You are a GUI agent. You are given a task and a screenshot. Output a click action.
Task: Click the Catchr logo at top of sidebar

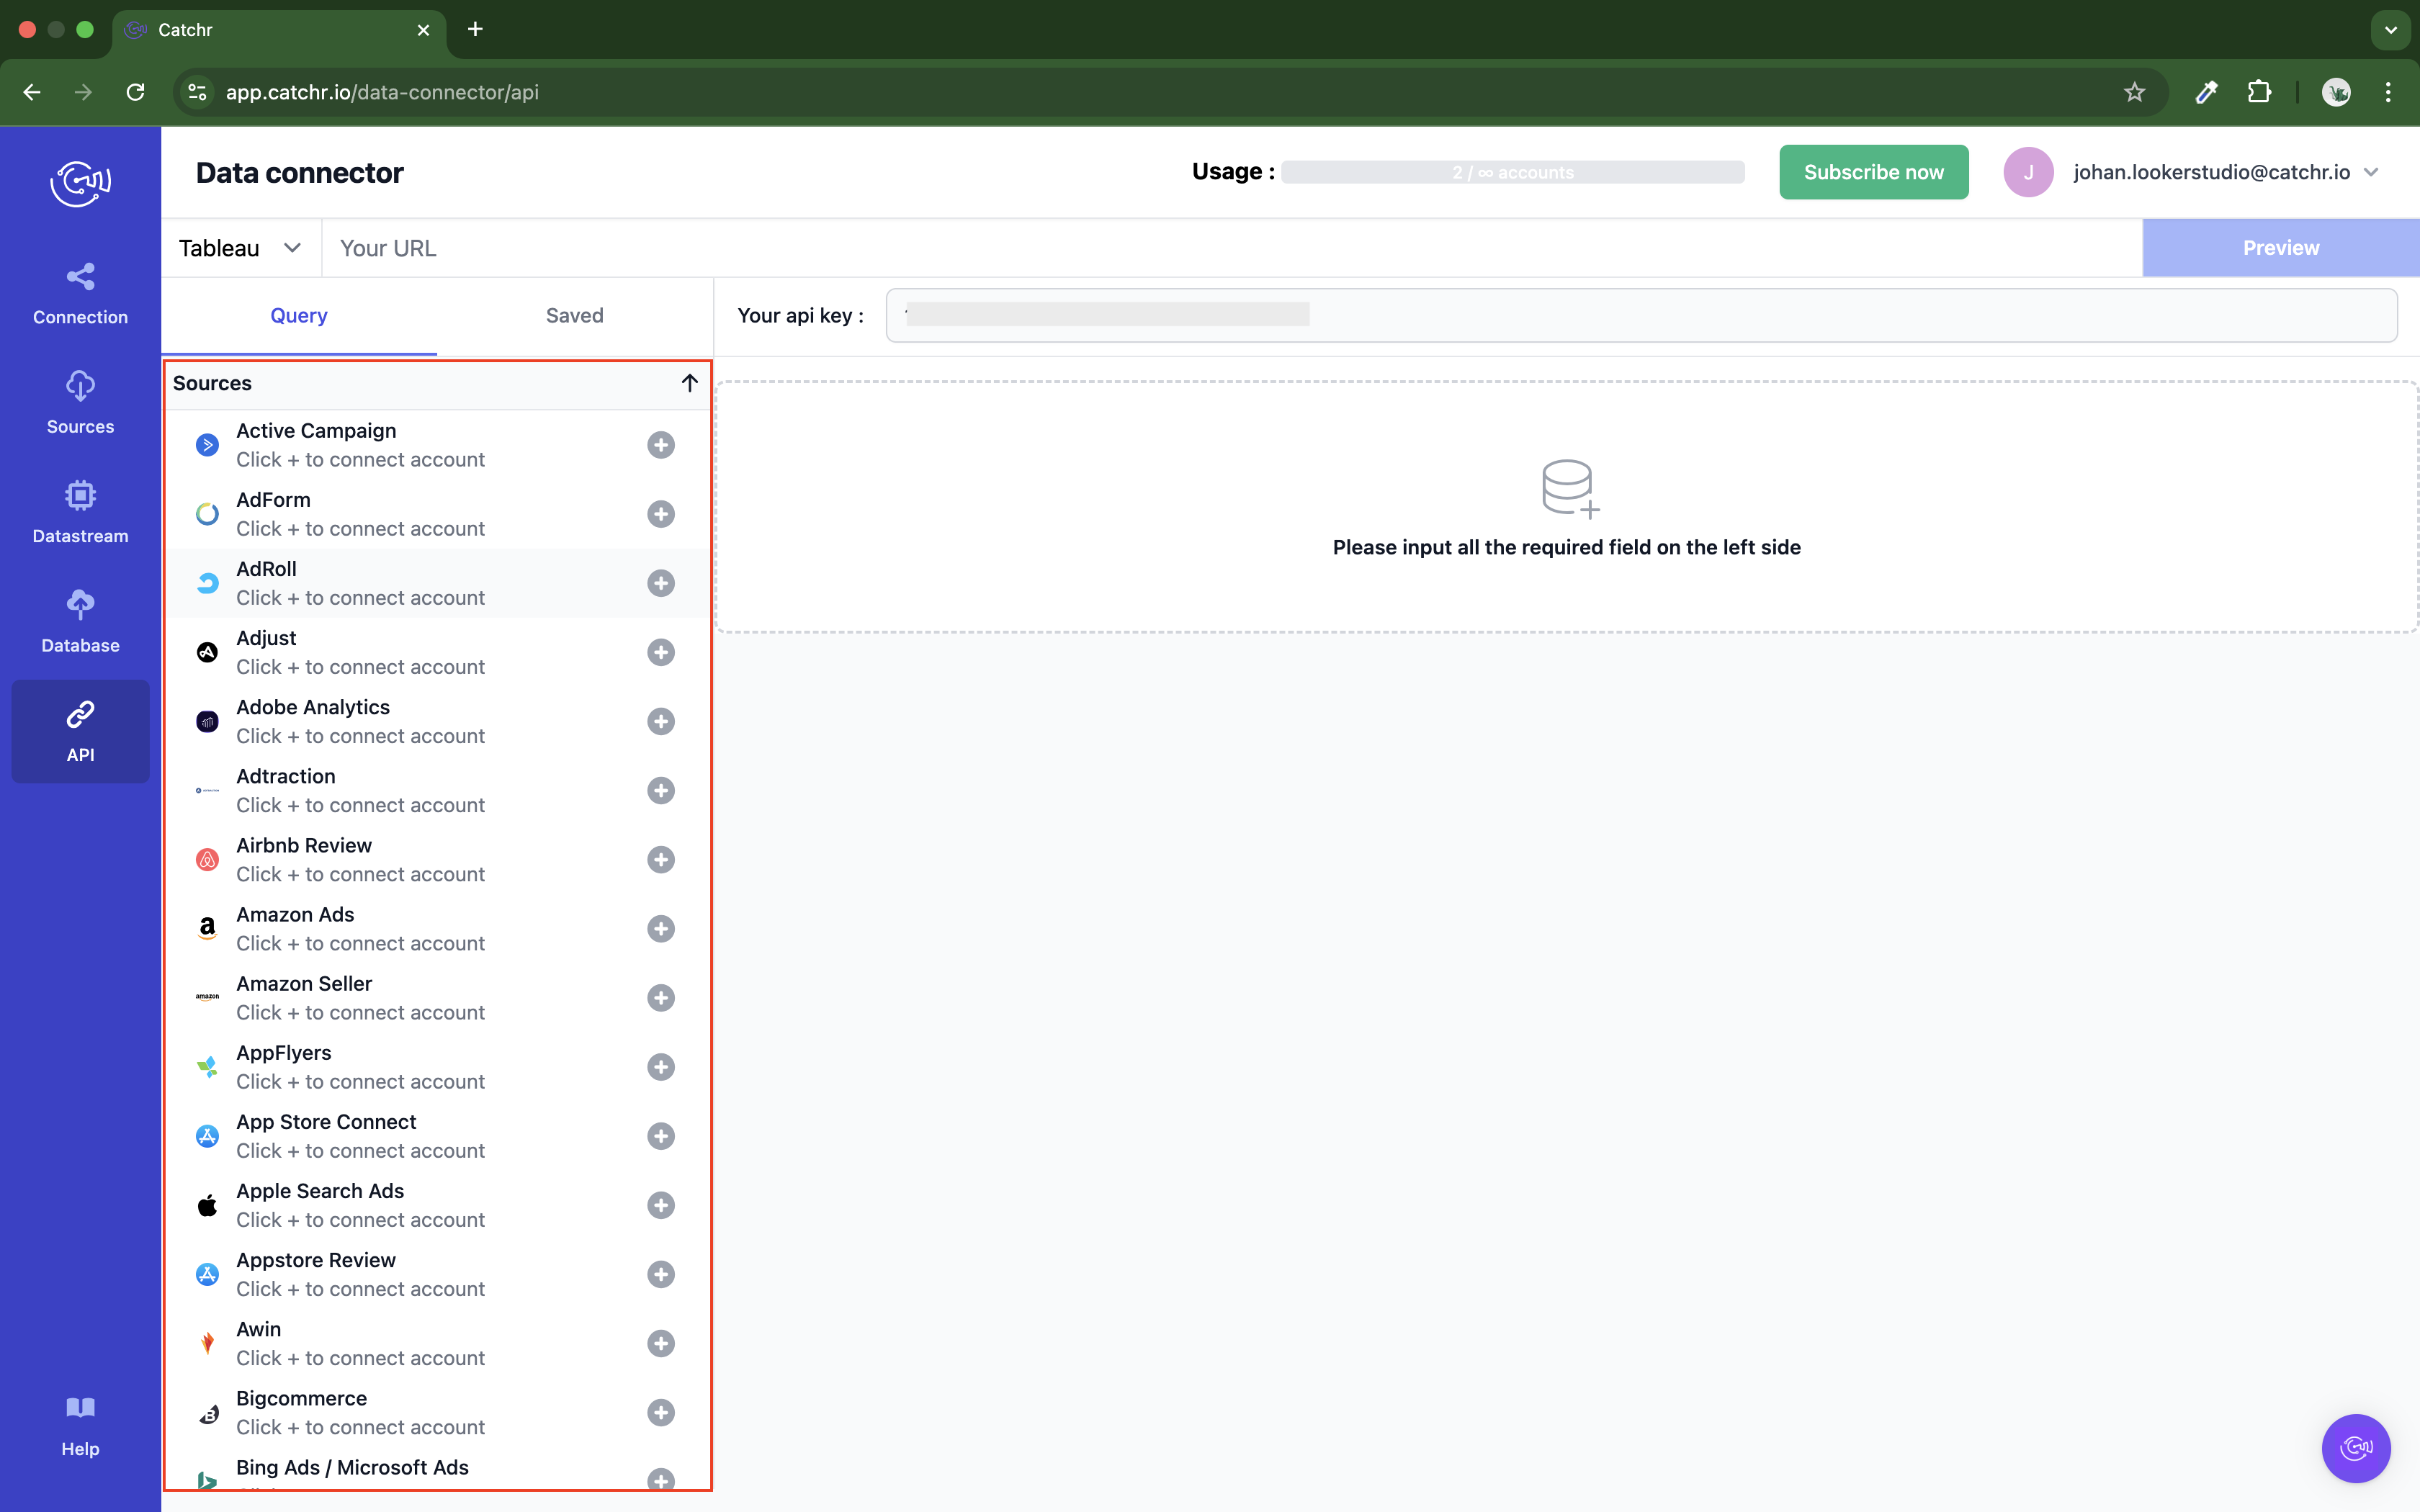point(80,183)
